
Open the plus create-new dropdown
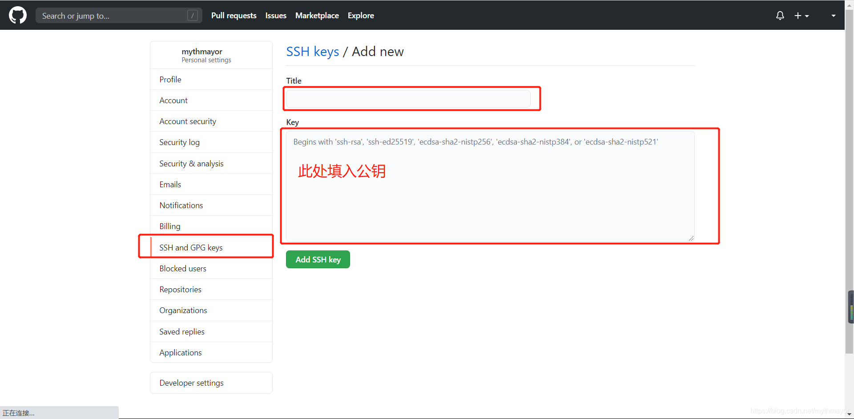(x=802, y=16)
